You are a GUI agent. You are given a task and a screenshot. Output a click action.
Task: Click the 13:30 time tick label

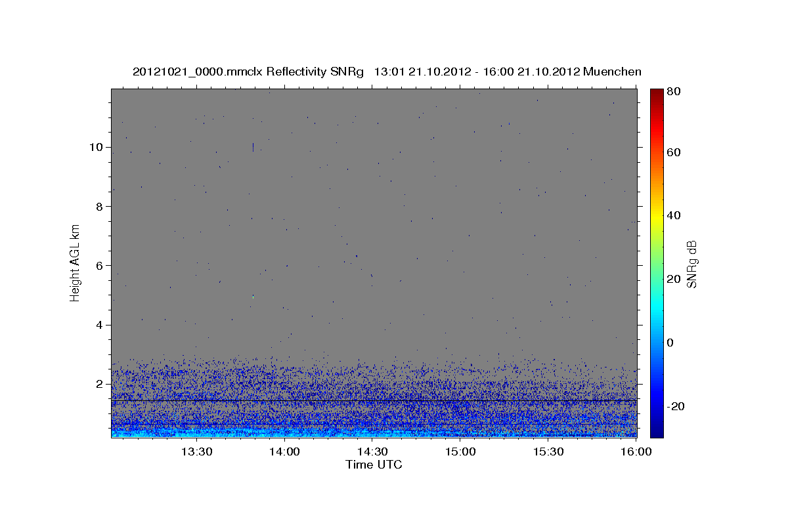click(196, 451)
